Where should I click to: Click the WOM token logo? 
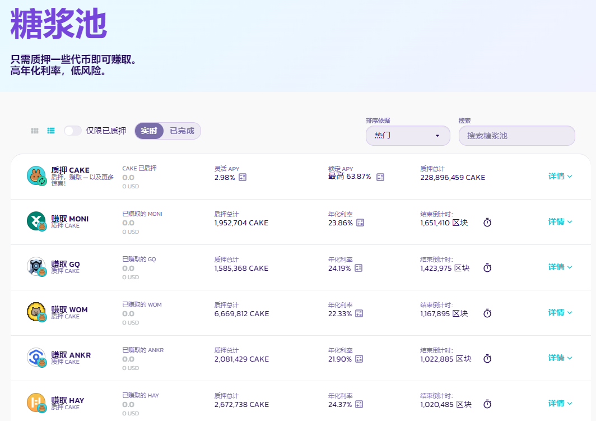point(36,312)
